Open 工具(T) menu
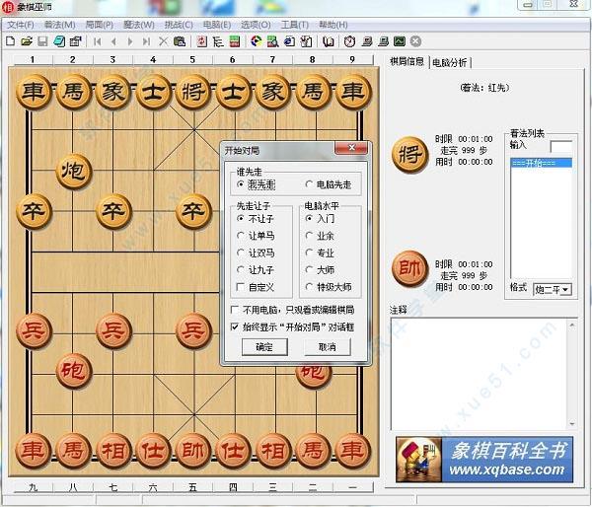The height and width of the screenshot is (507, 592). [x=295, y=25]
